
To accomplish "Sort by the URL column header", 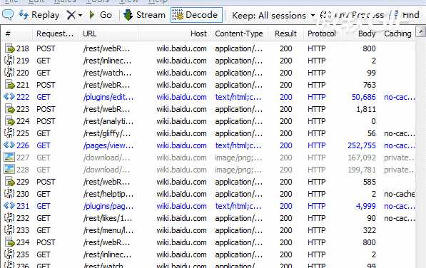I will coord(108,33).
